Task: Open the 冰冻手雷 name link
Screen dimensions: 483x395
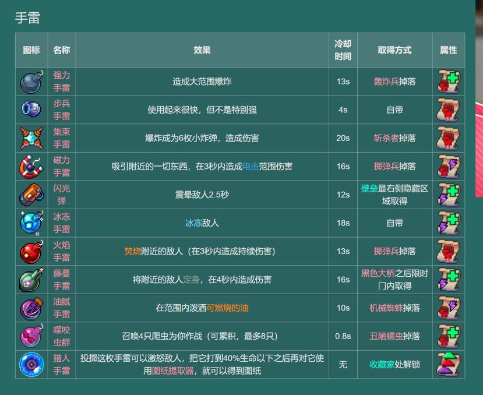Action: [62, 223]
